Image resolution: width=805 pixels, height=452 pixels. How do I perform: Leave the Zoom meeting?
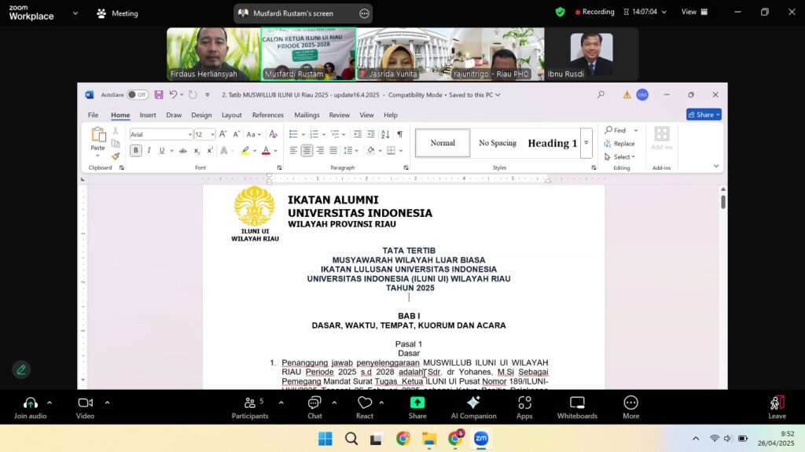pos(777,408)
